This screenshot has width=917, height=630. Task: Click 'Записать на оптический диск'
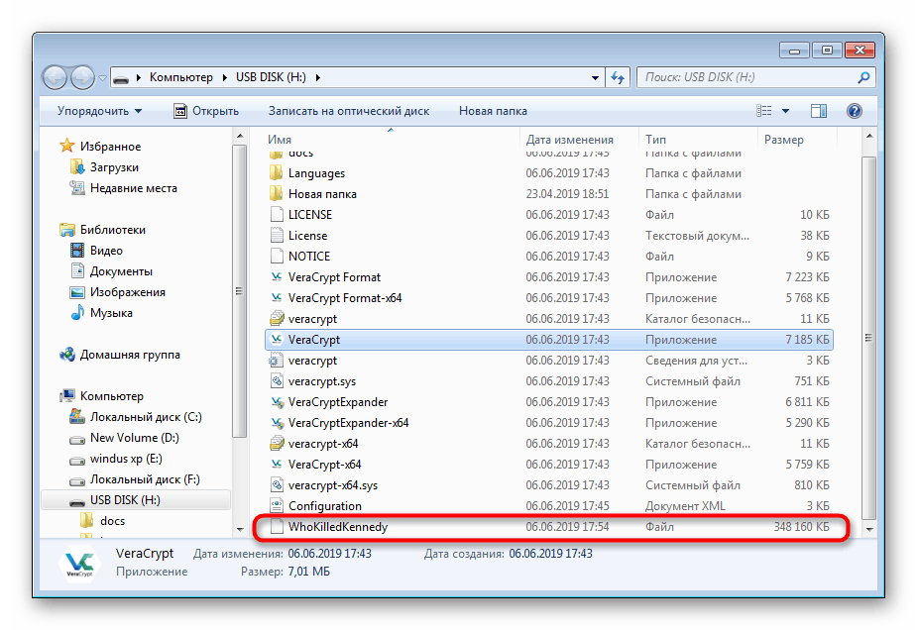click(x=349, y=111)
